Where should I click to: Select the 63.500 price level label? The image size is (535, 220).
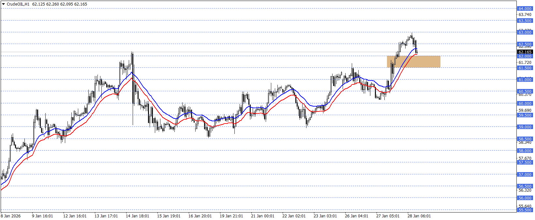525,21
